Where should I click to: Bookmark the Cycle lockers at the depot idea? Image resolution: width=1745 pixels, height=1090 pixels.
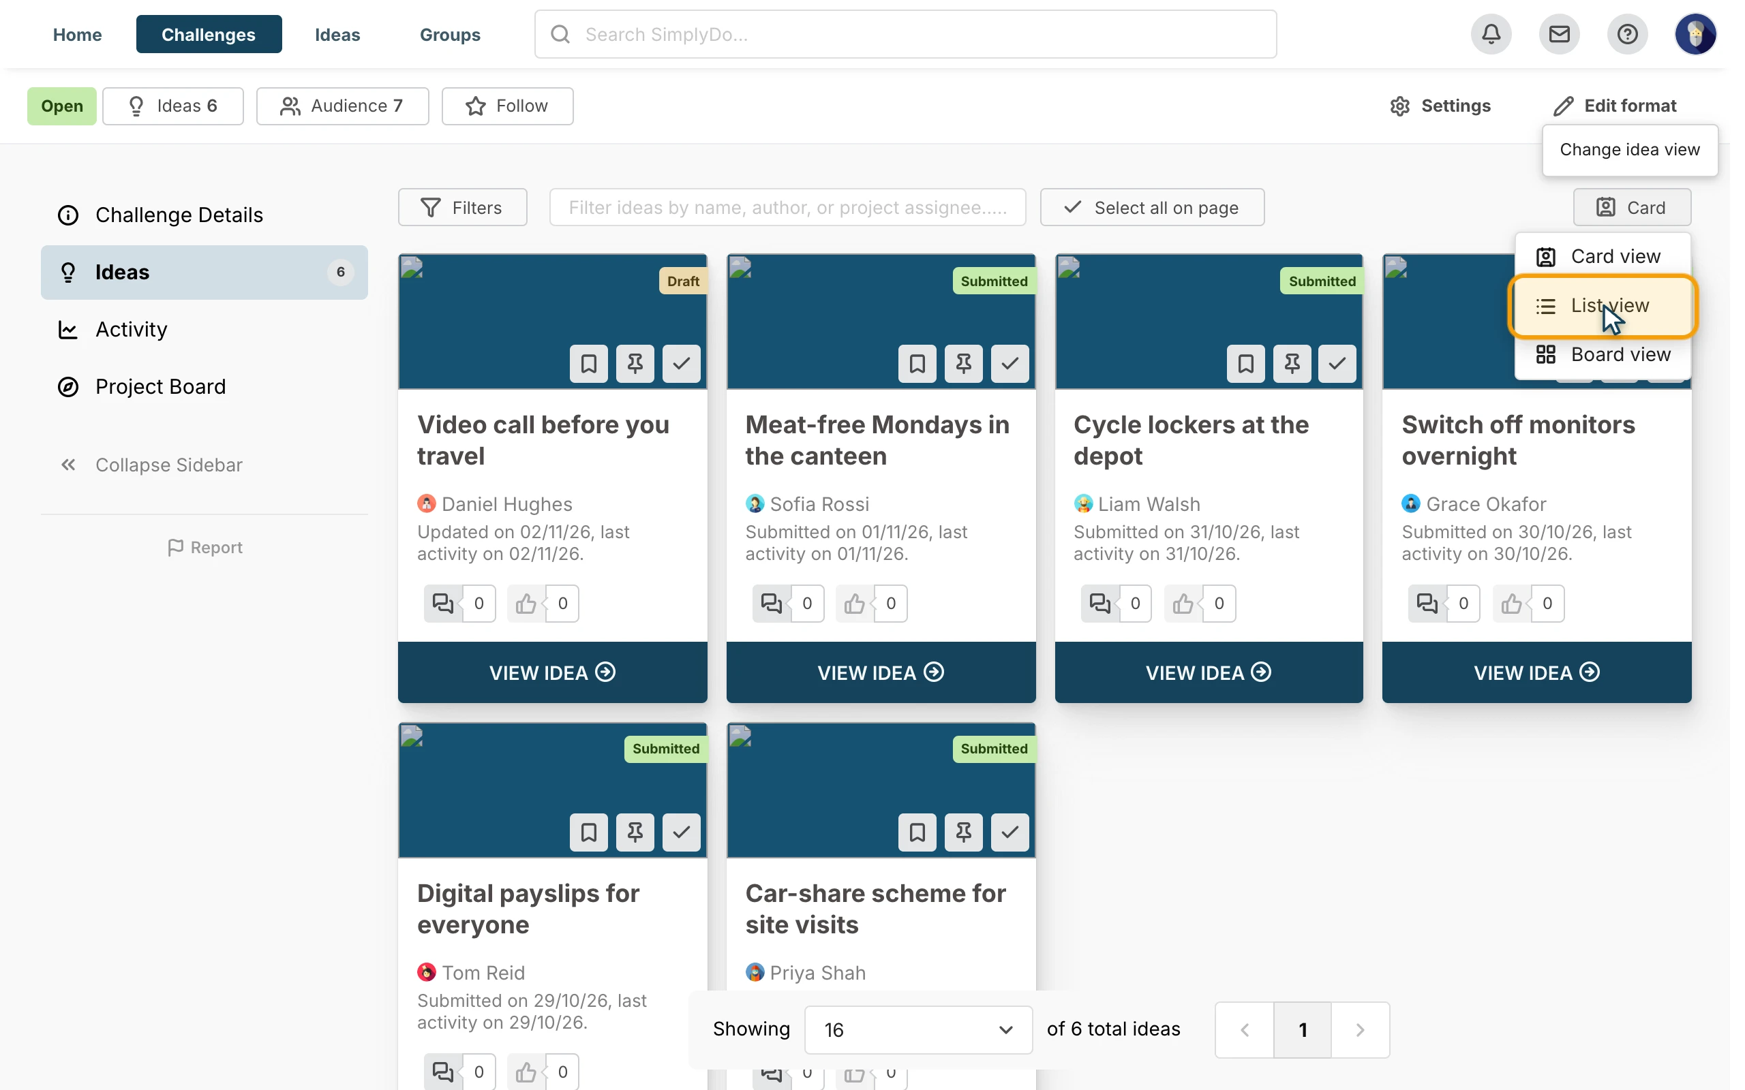point(1245,363)
